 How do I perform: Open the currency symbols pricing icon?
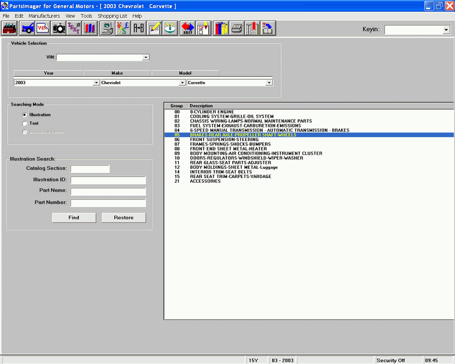[123, 28]
